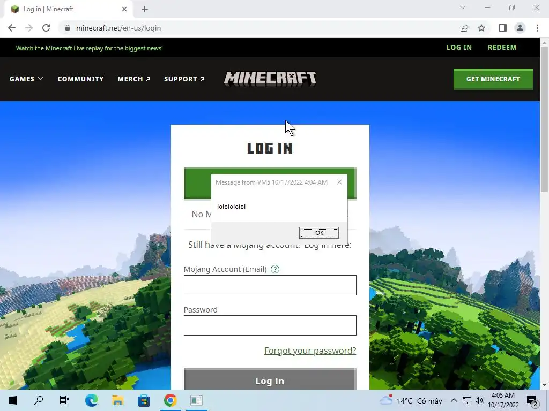Viewport: 549px width, 411px height.
Task: Open the Windows Start menu
Action: [13, 400]
